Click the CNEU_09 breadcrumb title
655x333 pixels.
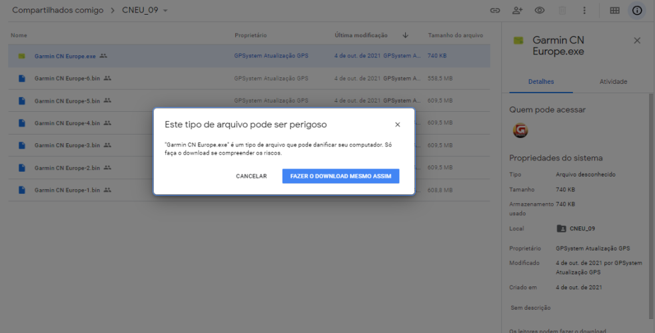(x=140, y=11)
